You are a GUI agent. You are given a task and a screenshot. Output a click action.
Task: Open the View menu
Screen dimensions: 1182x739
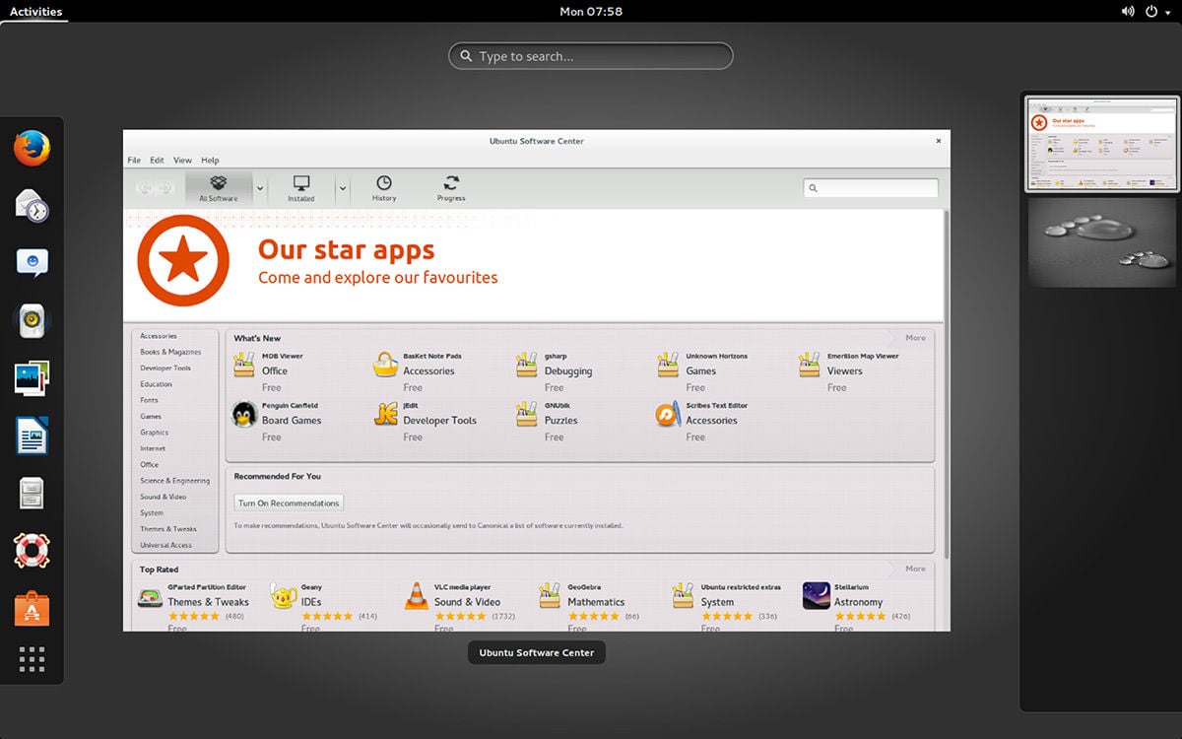[182, 160]
